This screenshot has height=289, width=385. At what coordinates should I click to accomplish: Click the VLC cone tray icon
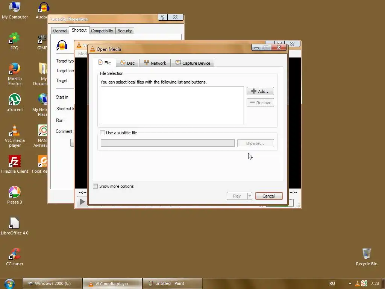point(358,283)
